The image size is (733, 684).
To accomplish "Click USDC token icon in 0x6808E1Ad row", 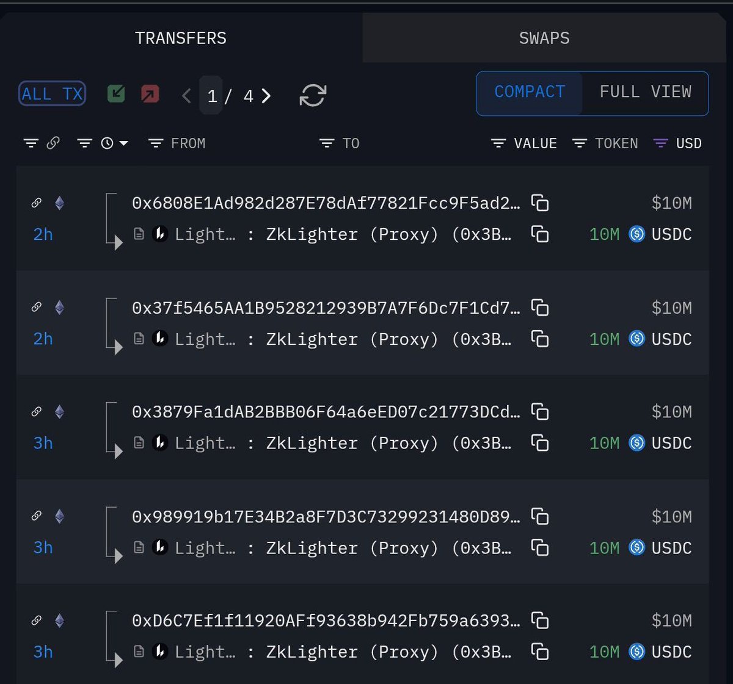I will click(636, 234).
